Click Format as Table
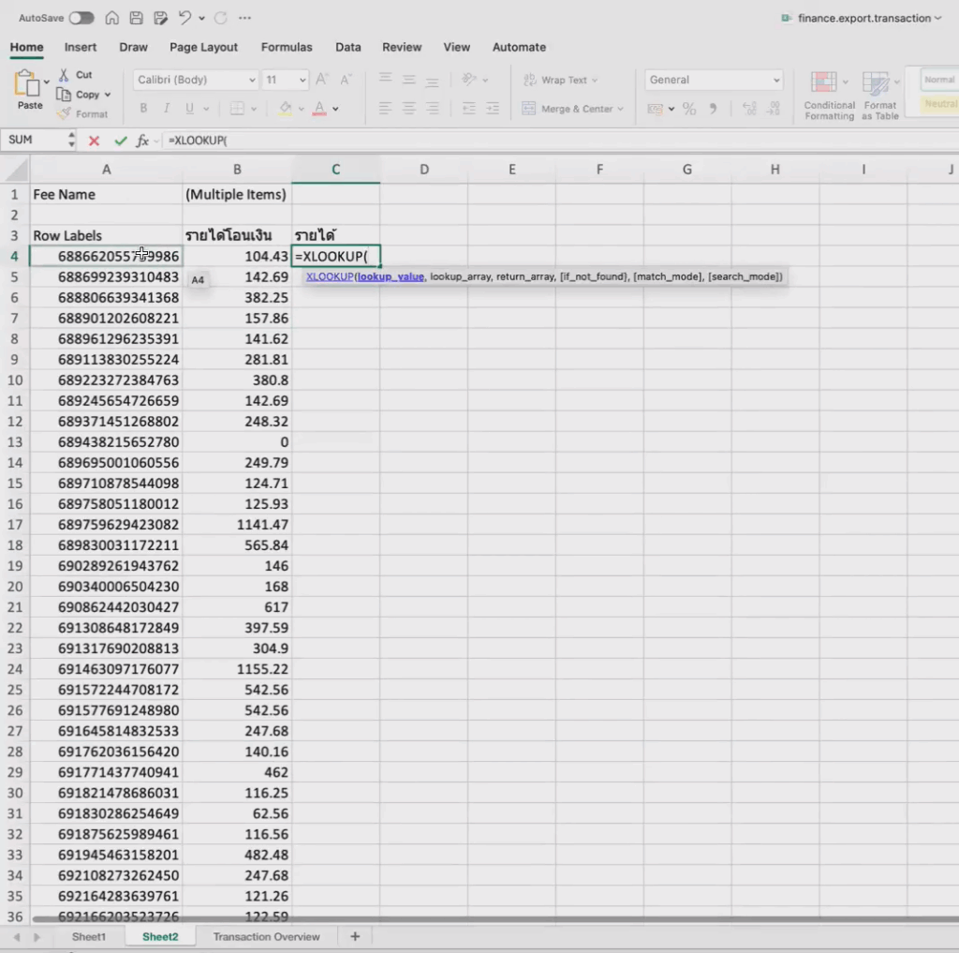 tap(880, 96)
